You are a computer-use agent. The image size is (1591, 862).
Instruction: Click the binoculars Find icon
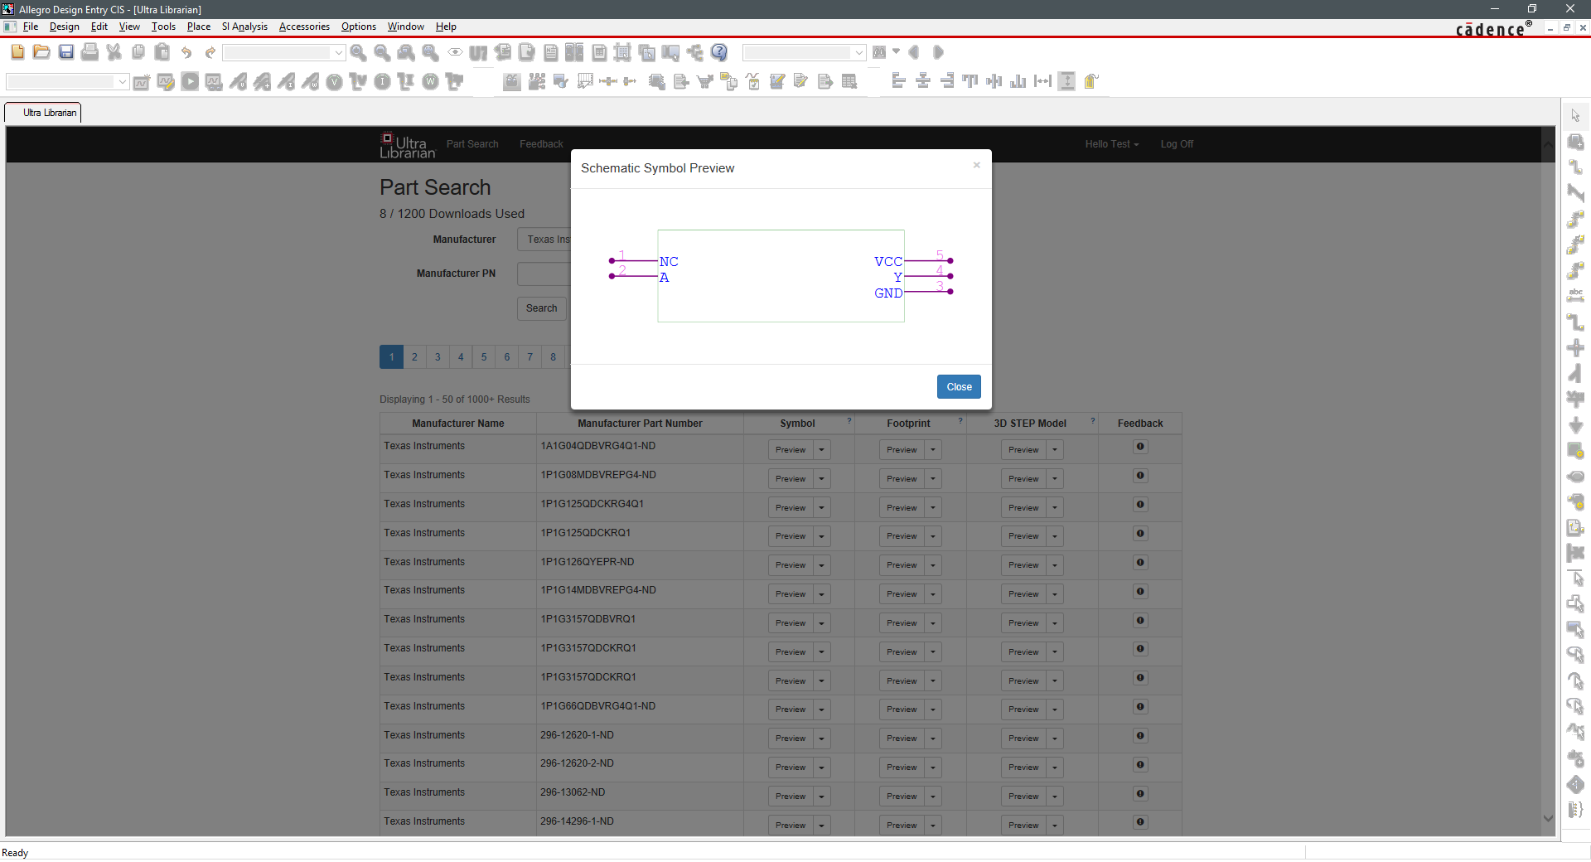[879, 52]
